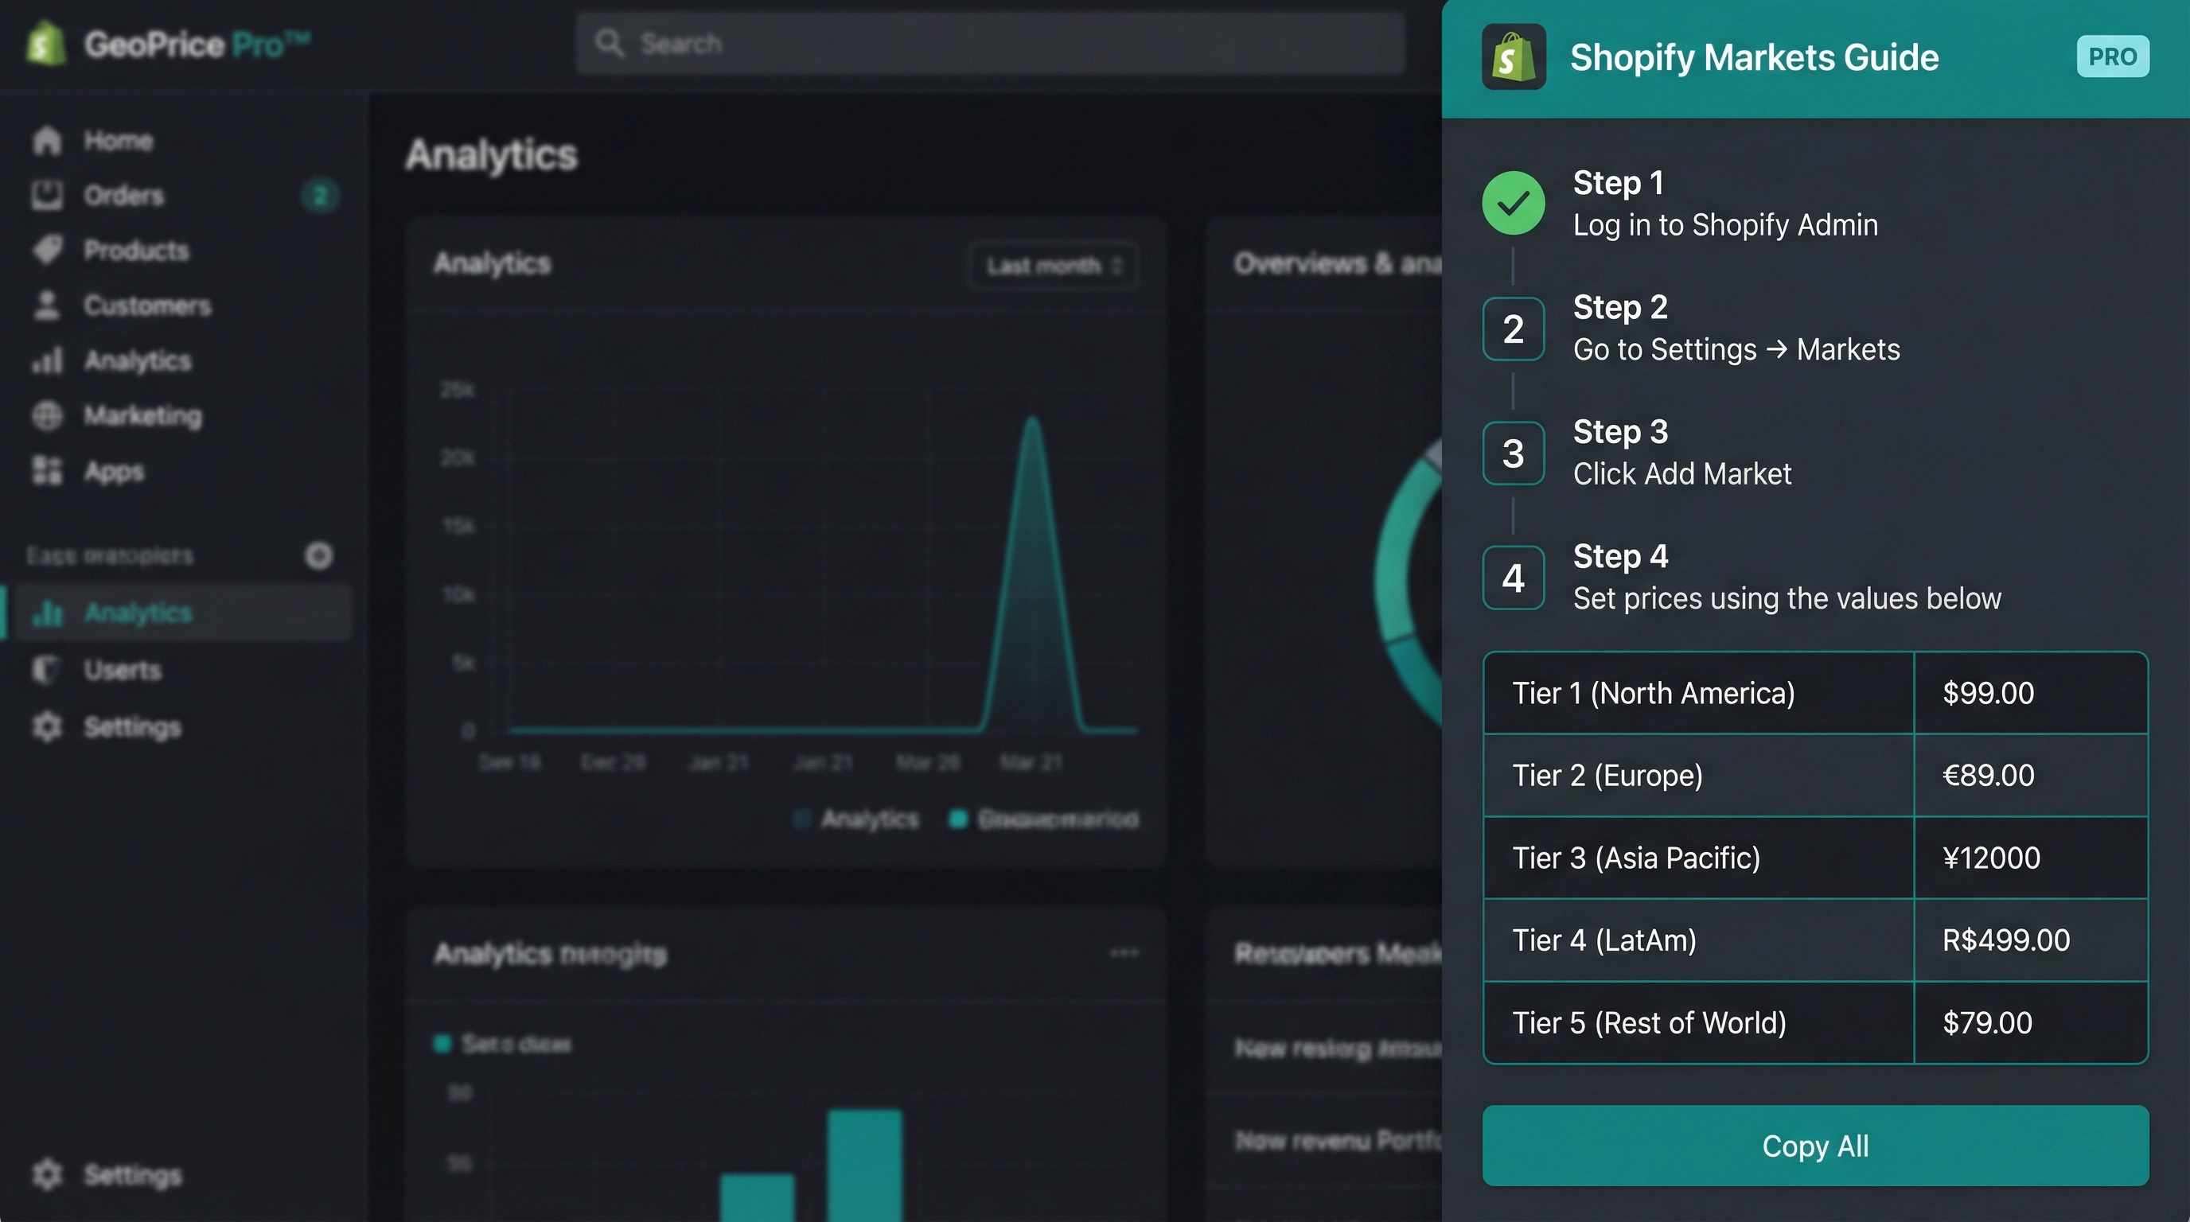Click the 'Tier 4 (LatAm)' cell
The height and width of the screenshot is (1222, 2190).
[1699, 940]
